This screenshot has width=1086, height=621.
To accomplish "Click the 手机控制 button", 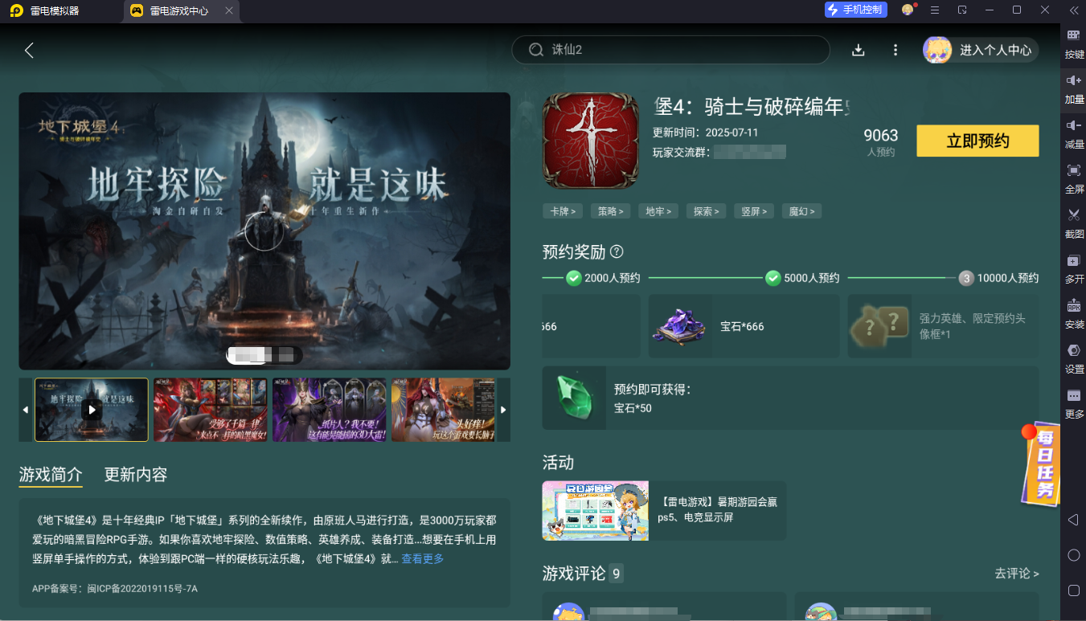I will click(856, 10).
